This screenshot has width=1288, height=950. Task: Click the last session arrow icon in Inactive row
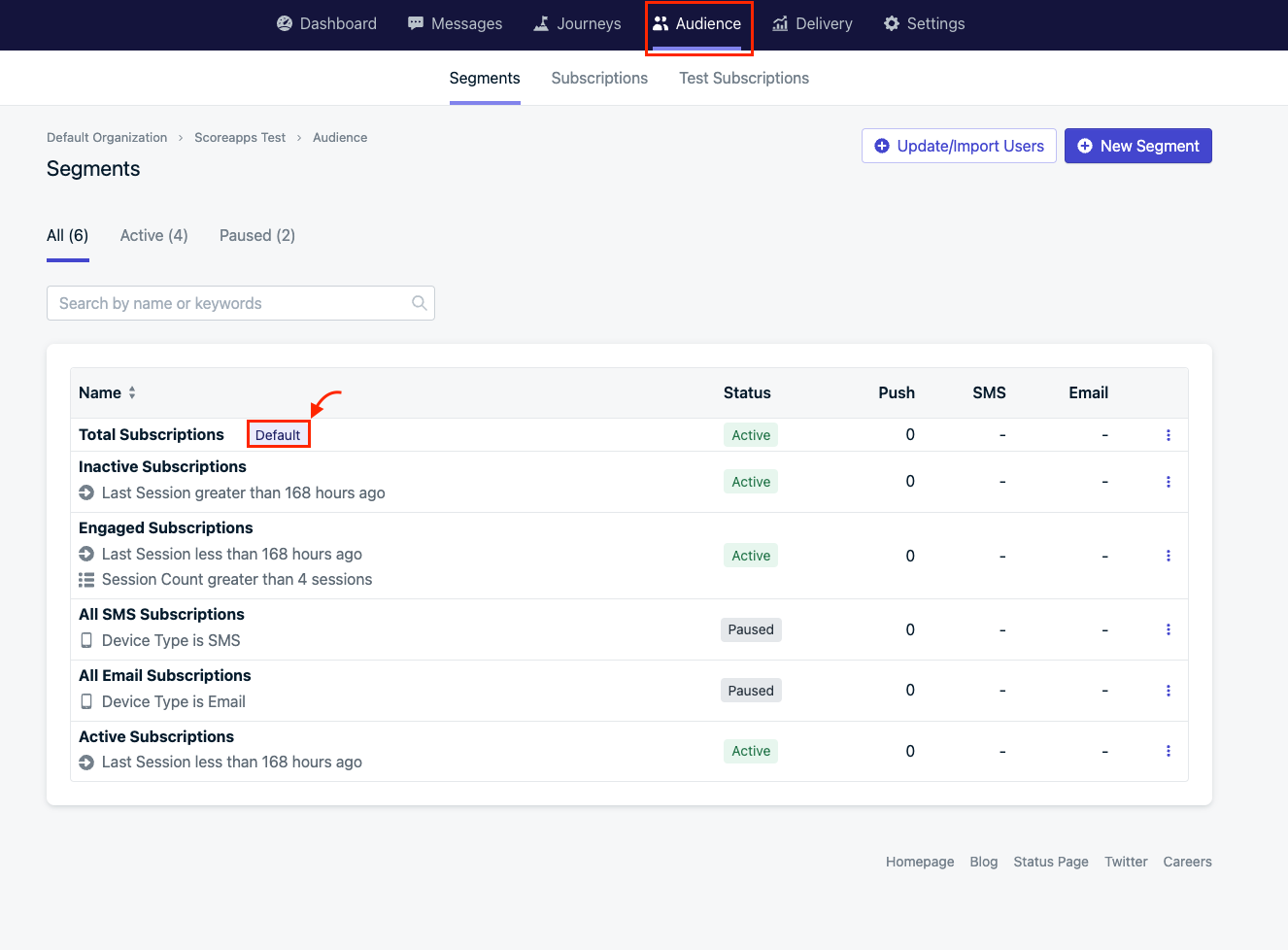tap(86, 492)
